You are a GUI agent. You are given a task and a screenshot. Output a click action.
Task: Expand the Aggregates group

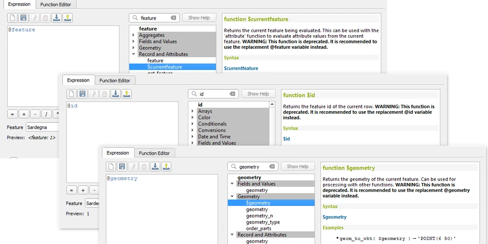coord(134,35)
